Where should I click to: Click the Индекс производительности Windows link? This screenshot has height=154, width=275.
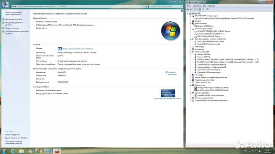click(78, 49)
